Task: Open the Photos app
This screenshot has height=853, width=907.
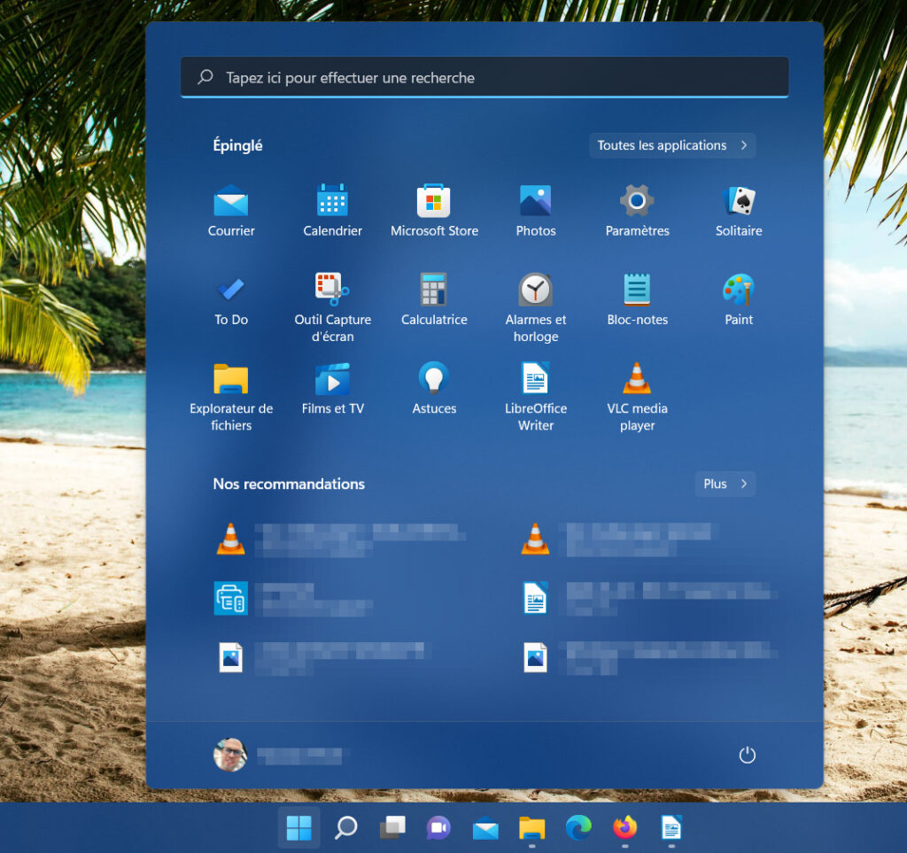Action: 536,211
